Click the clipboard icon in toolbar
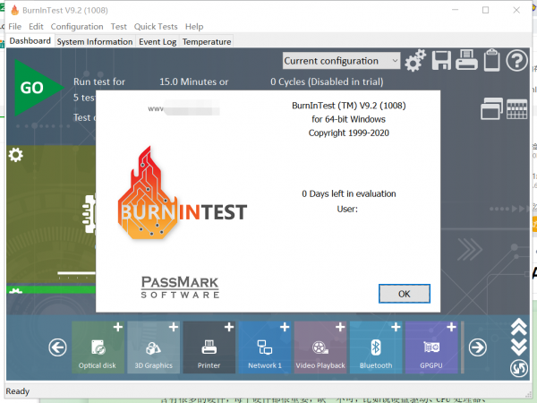The image size is (537, 403). pos(491,61)
